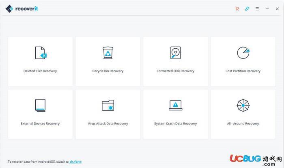Select the "Deleted Files Recovery" label
This screenshot has width=284, height=168.
point(40,71)
